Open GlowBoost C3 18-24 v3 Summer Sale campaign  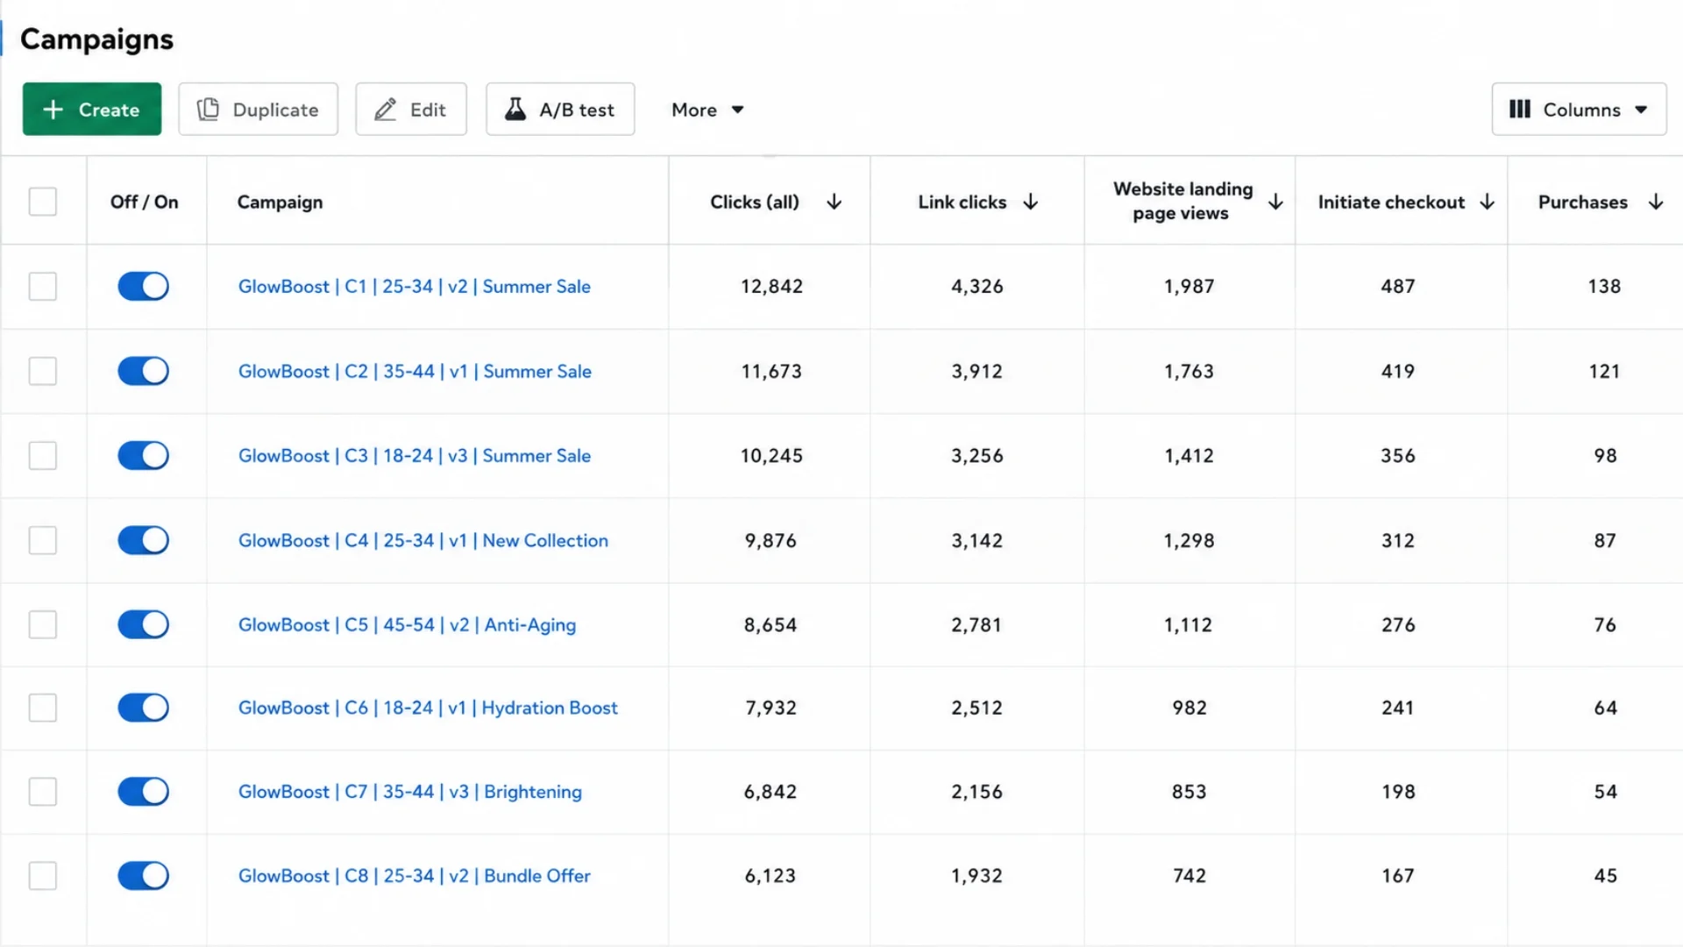(x=415, y=456)
